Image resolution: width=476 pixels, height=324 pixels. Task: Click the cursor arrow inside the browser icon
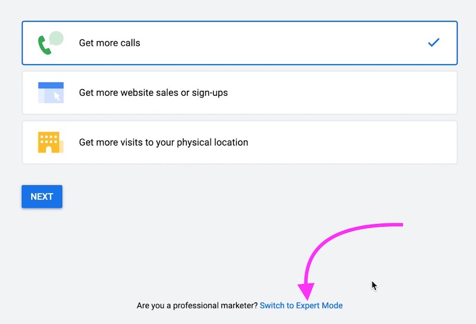click(x=57, y=96)
